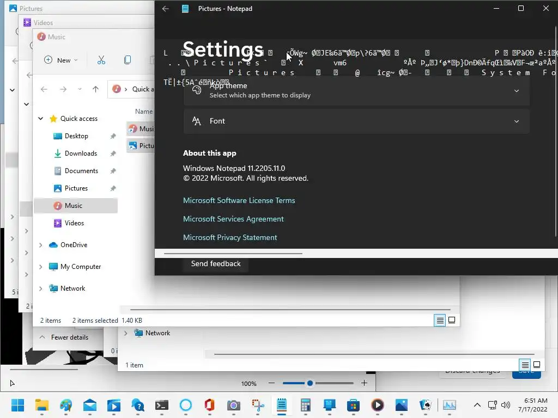This screenshot has height=418, width=558.
Task: Open File Explorer from taskbar
Action: (x=41, y=405)
